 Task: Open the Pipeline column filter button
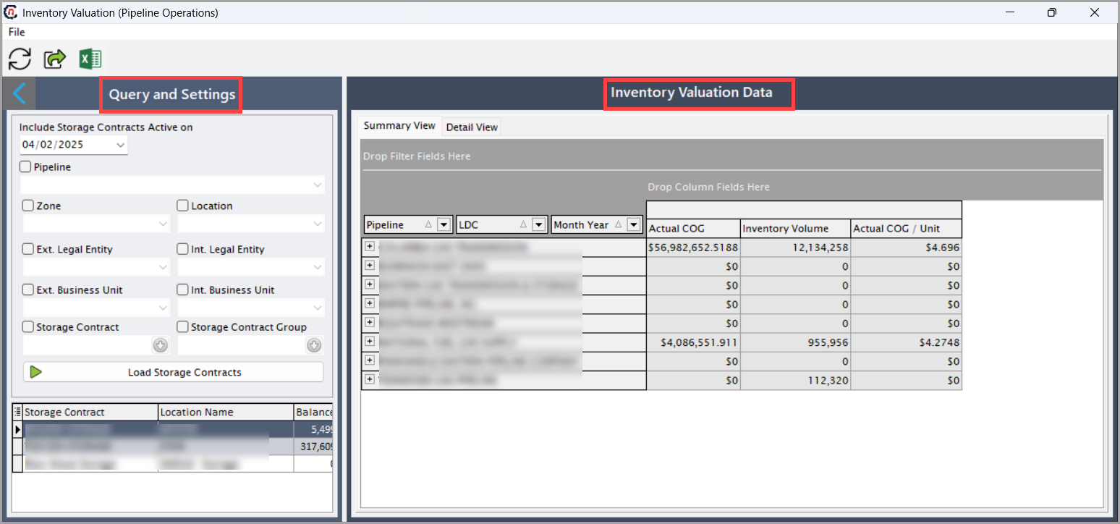444,225
